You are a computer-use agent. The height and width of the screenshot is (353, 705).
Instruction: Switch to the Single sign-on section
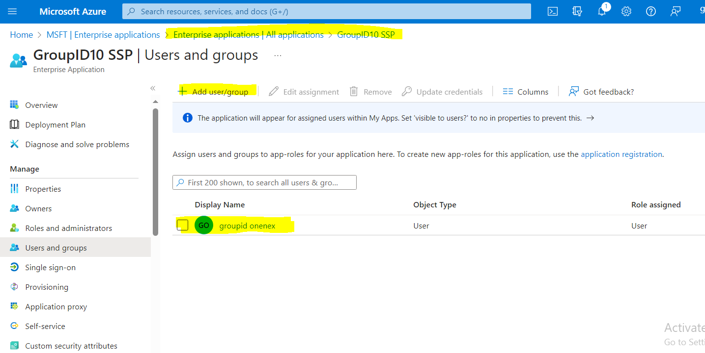50,267
